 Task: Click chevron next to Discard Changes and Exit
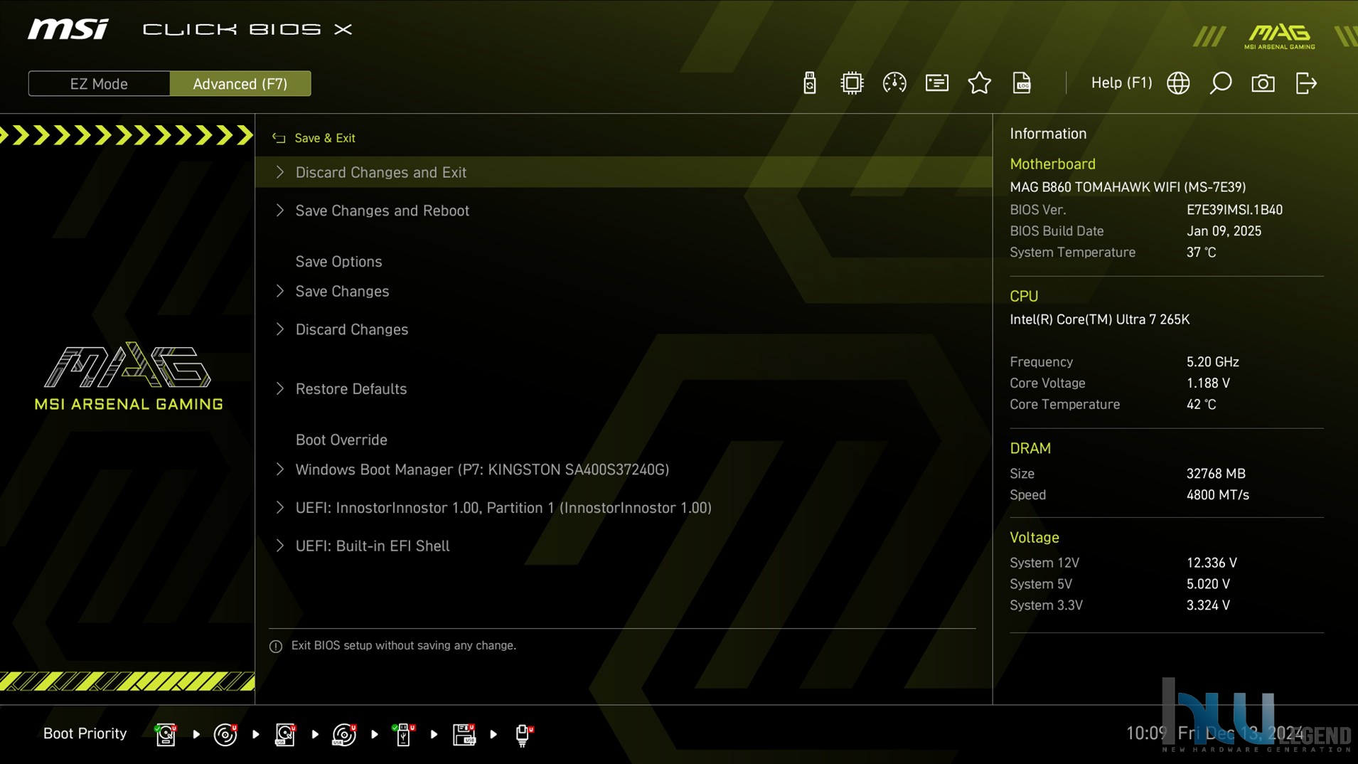click(x=280, y=172)
